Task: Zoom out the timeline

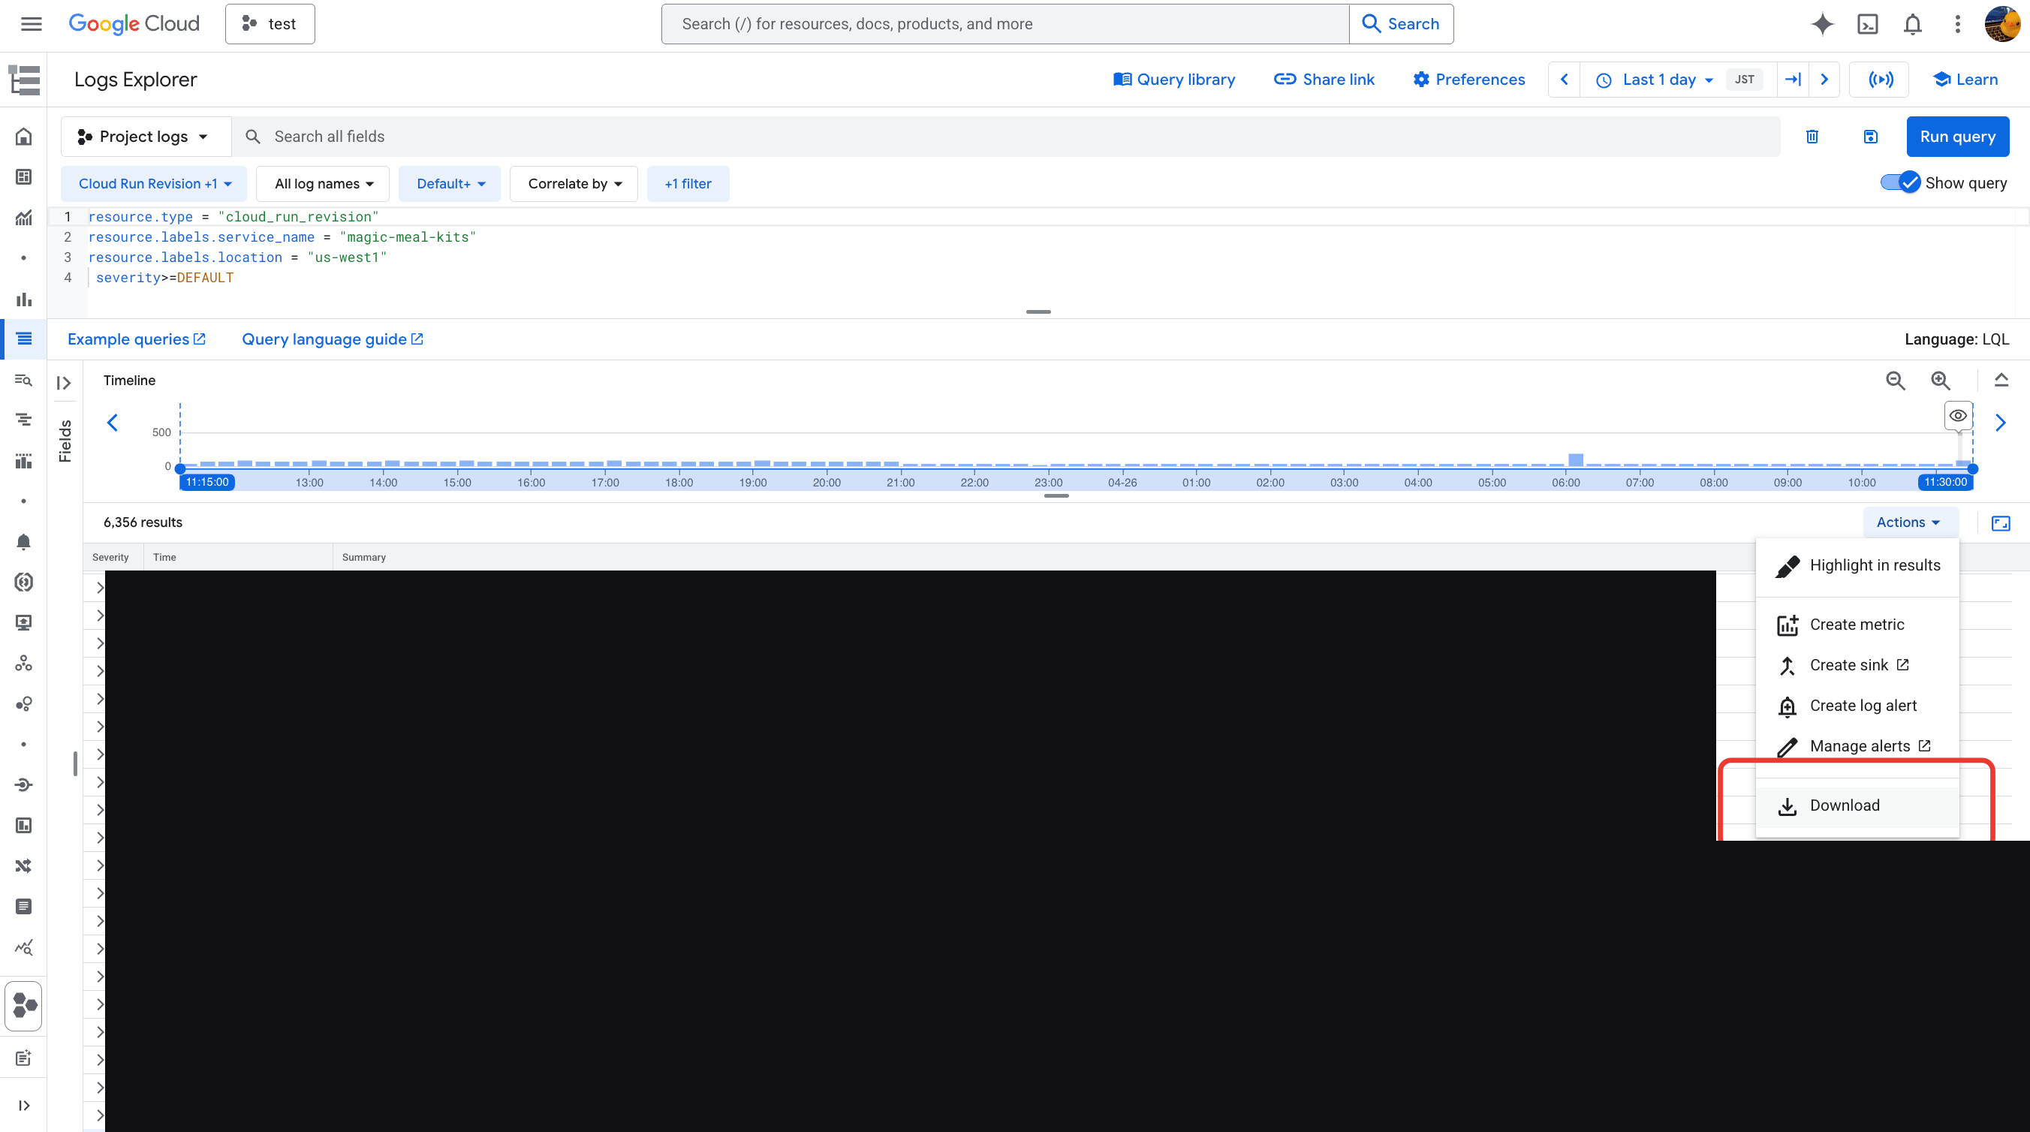Action: 1896,381
